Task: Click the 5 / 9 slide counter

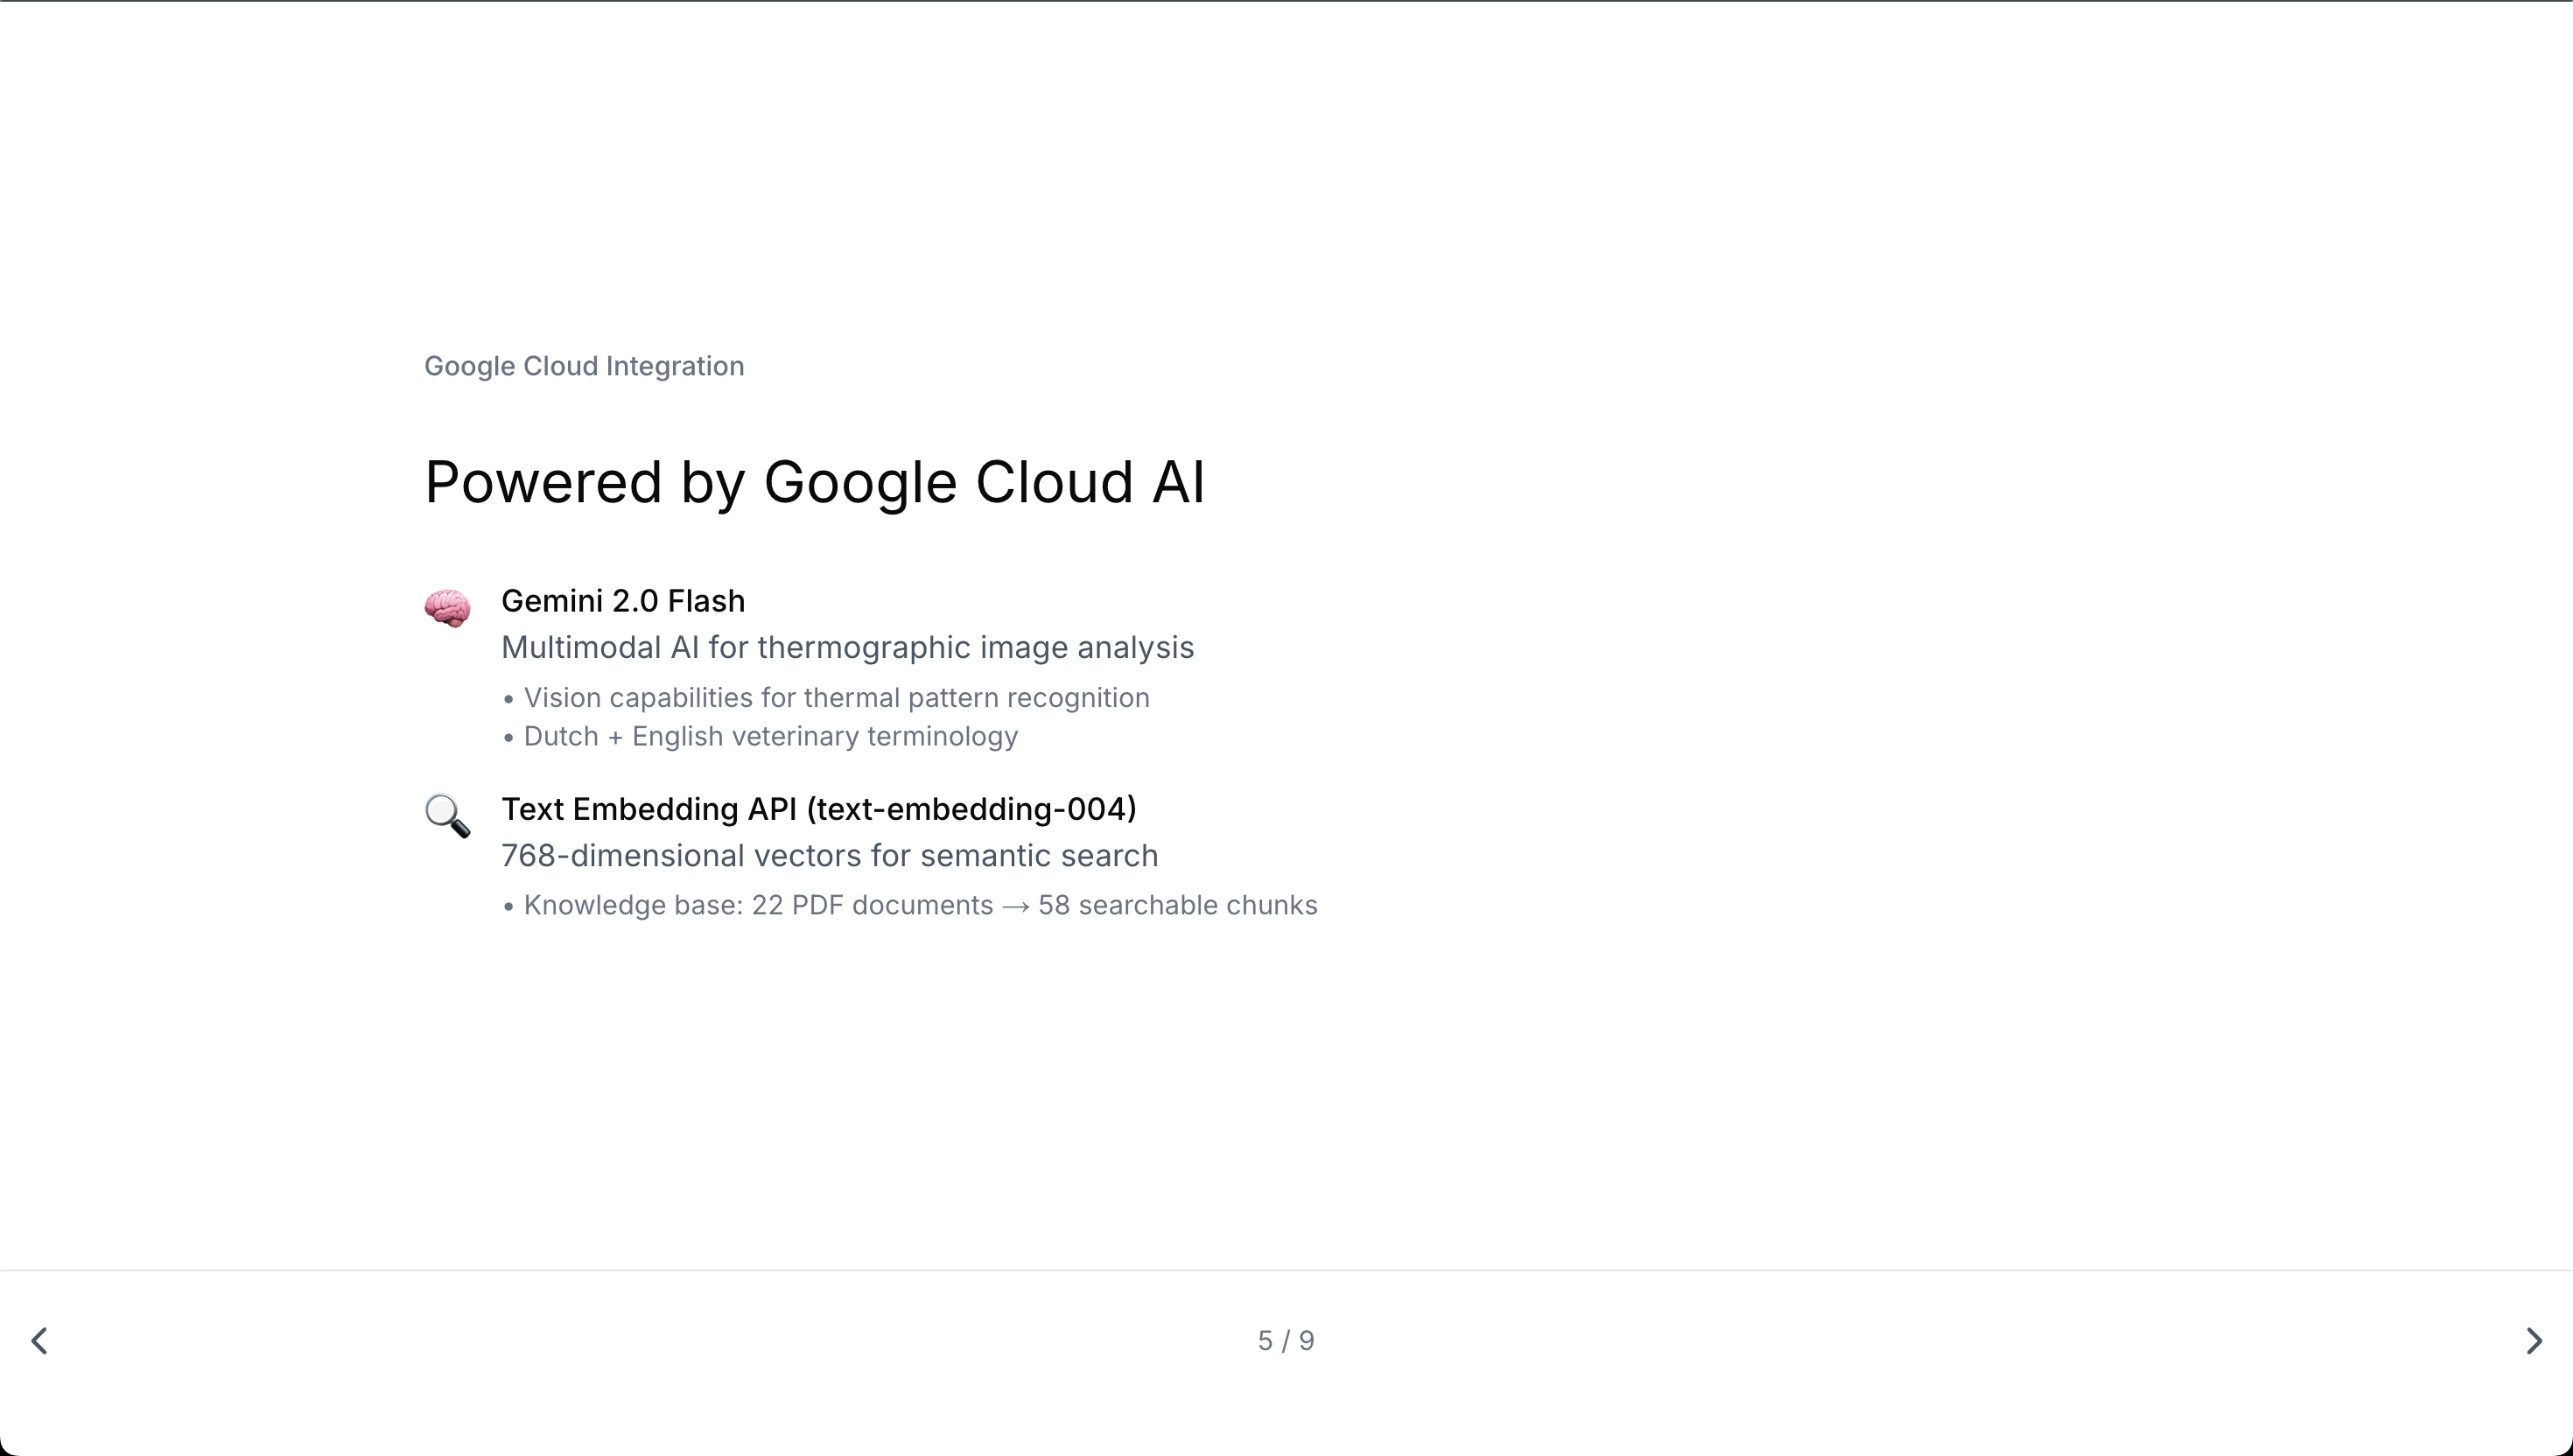Action: click(1286, 1341)
